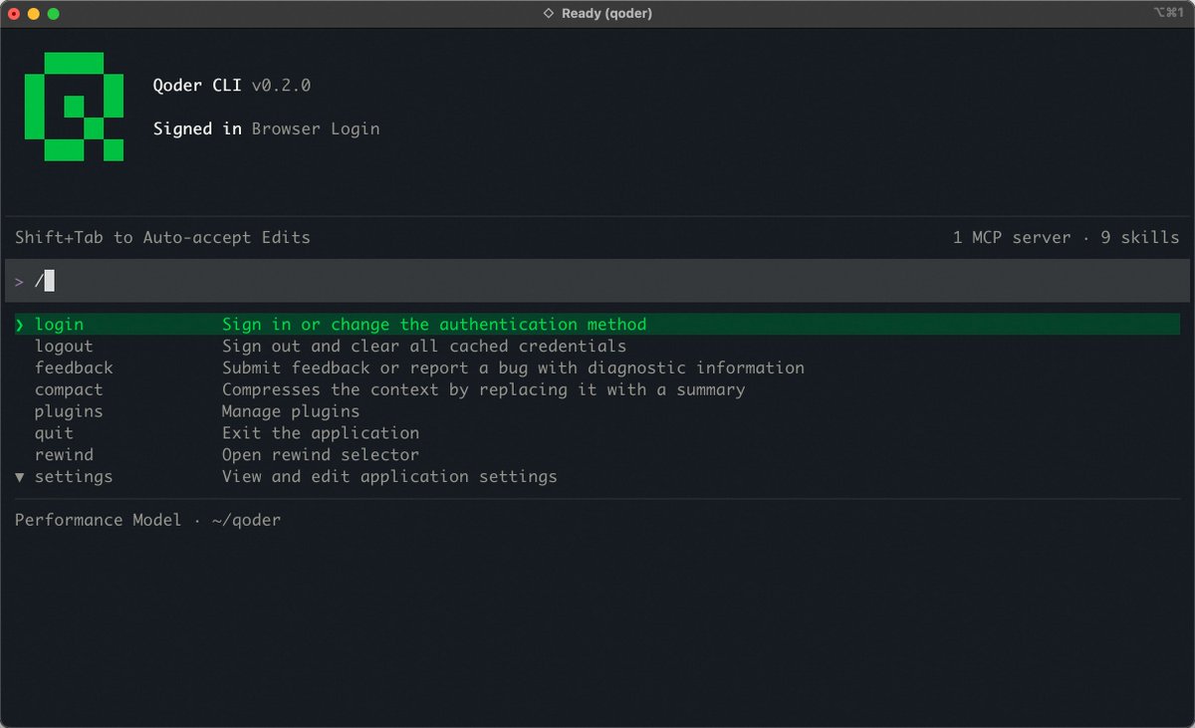The width and height of the screenshot is (1195, 728).
Task: Click 'Sign out and clear all cached credentials'
Action: pyautogui.click(x=424, y=347)
